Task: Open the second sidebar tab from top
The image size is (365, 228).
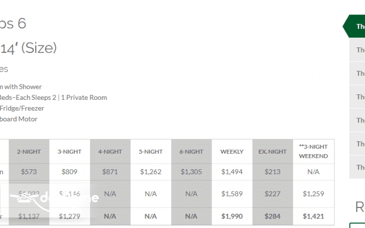Action: click(x=357, y=50)
